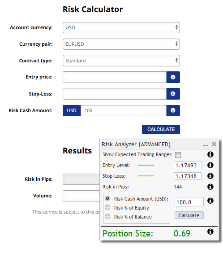Open the Contract type Standard dropdown
The width and height of the screenshot is (223, 258).
click(121, 61)
